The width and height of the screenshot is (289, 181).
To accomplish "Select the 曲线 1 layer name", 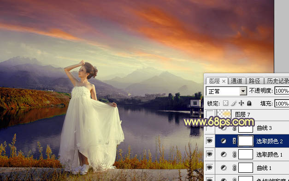I will point(264,168).
